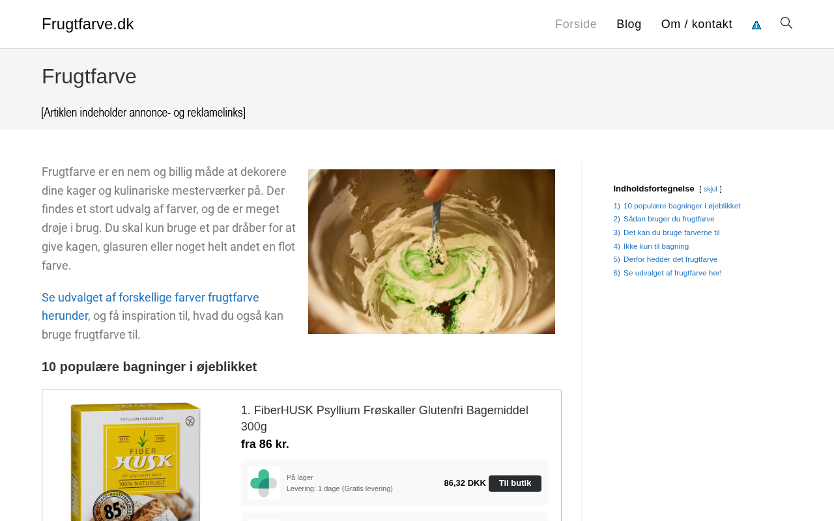
Task: Click the Frugtfarve.dk site title
Action: point(88,24)
